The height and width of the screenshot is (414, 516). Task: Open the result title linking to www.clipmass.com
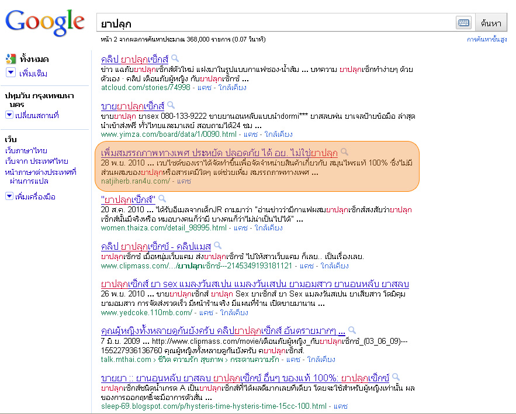[x=156, y=246]
